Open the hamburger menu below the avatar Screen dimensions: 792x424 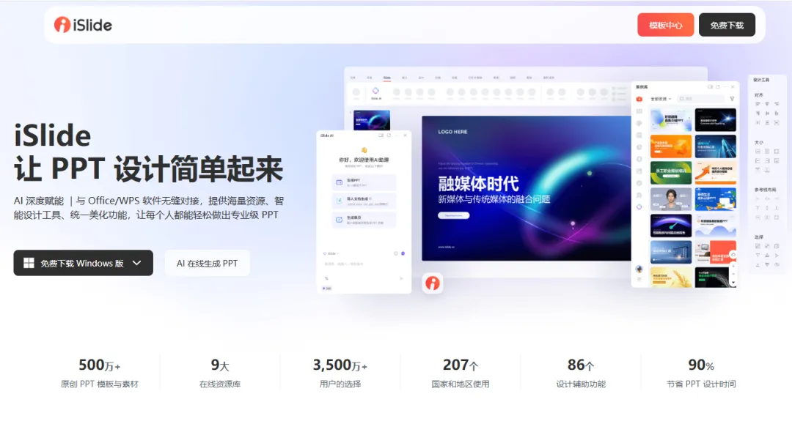pos(639,279)
